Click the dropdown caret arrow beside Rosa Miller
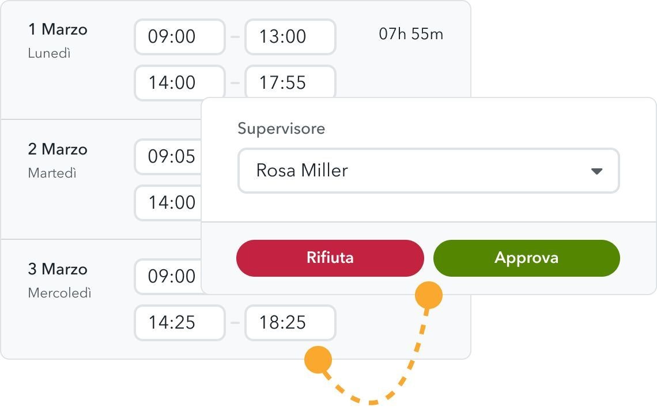 (596, 171)
